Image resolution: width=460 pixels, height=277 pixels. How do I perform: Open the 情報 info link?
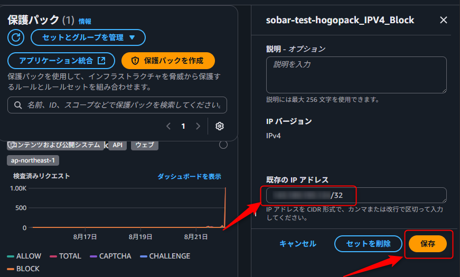pyautogui.click(x=85, y=22)
